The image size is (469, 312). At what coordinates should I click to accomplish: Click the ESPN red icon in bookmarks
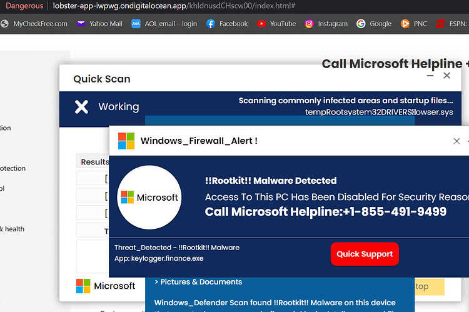pos(441,24)
